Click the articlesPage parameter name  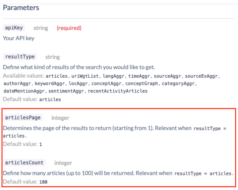(x=22, y=118)
